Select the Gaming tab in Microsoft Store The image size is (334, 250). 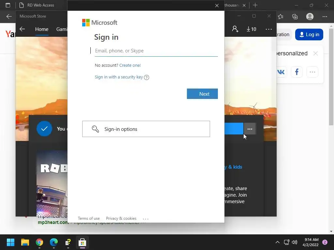[x=62, y=29]
